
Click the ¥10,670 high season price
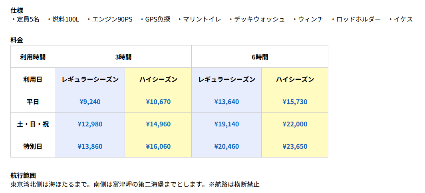click(x=158, y=102)
